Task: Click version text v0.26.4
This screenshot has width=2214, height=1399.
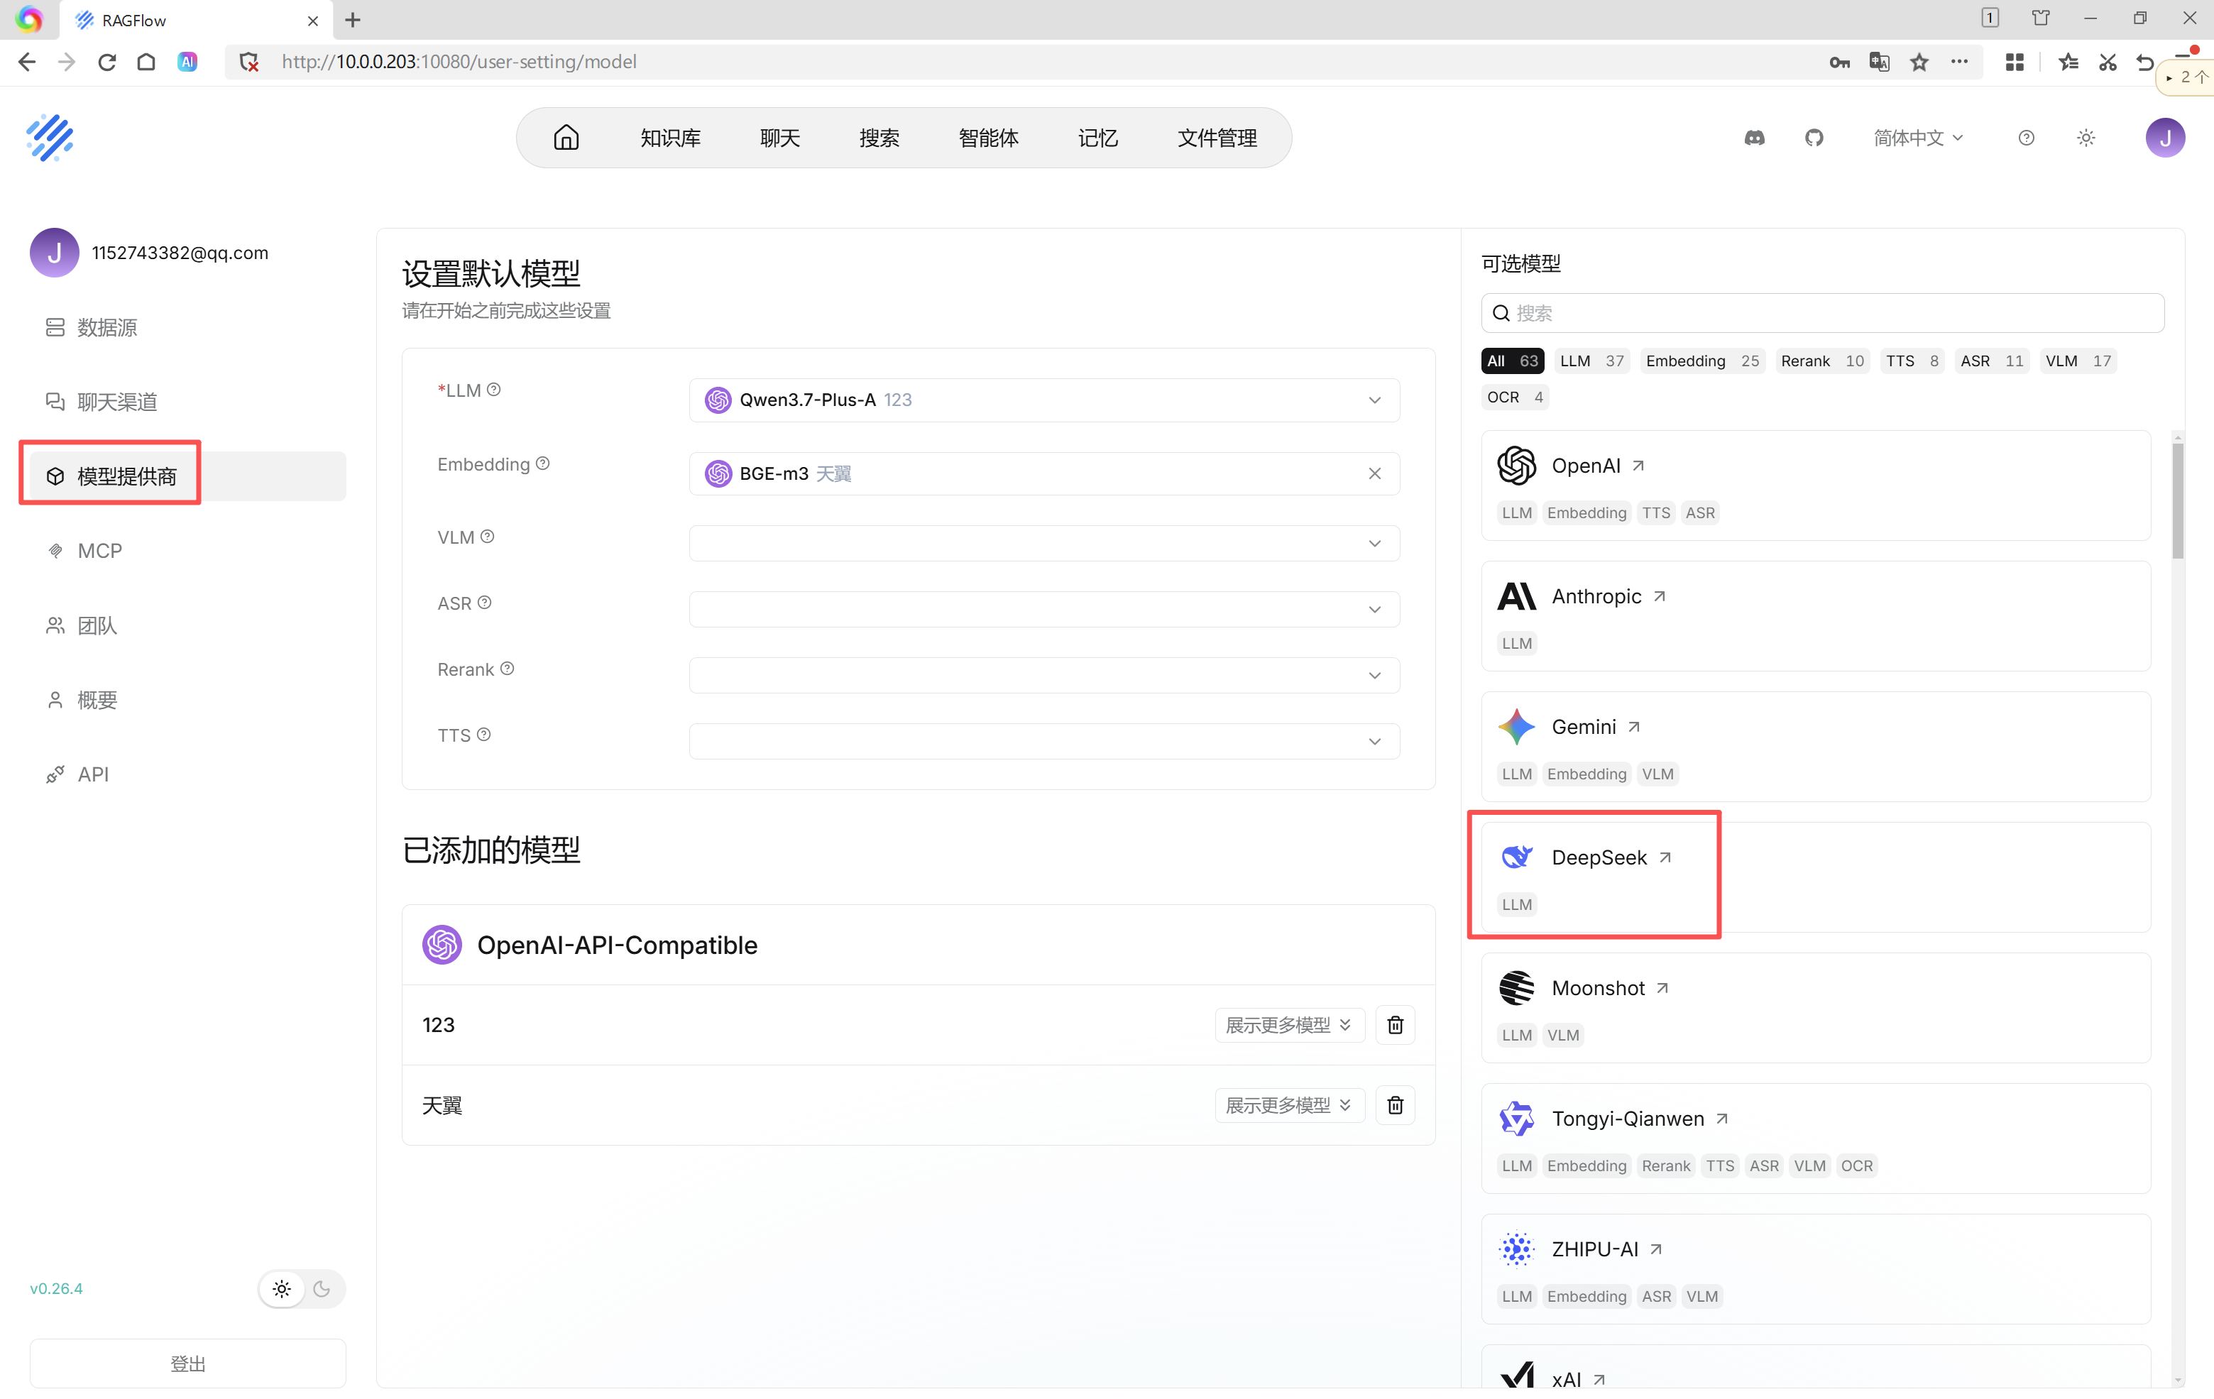Action: (x=56, y=1289)
